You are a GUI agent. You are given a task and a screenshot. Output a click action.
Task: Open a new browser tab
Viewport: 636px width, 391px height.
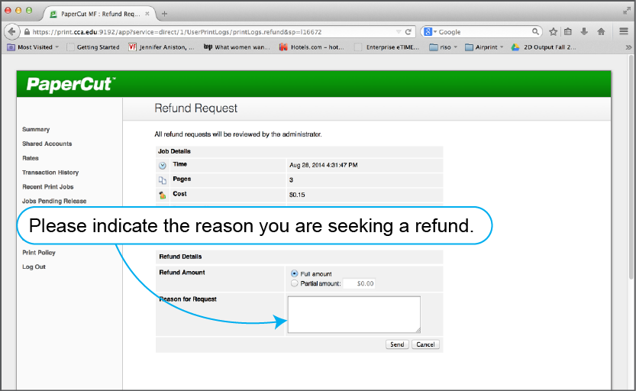[x=164, y=14]
